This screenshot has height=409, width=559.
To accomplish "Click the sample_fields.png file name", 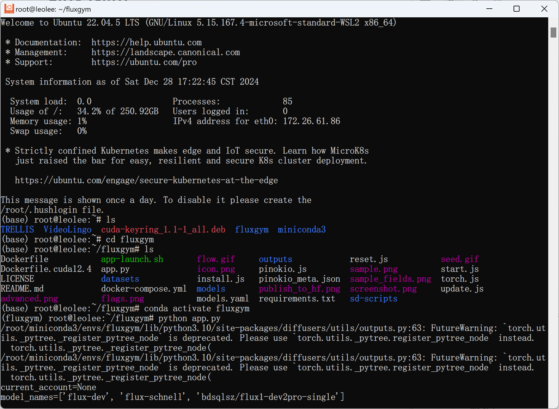I will point(390,279).
